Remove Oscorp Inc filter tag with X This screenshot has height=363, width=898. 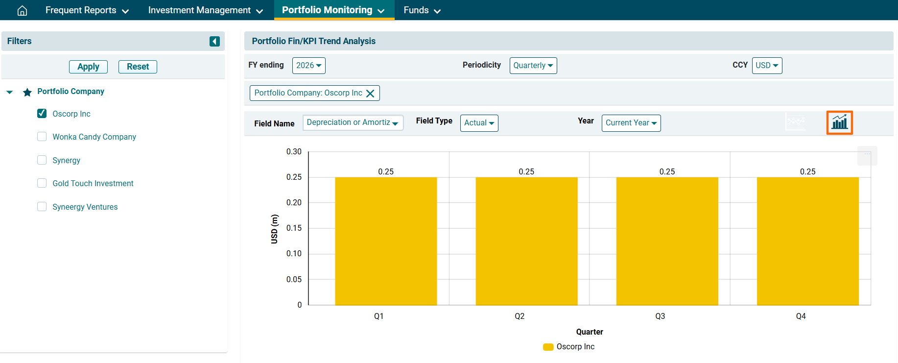370,94
